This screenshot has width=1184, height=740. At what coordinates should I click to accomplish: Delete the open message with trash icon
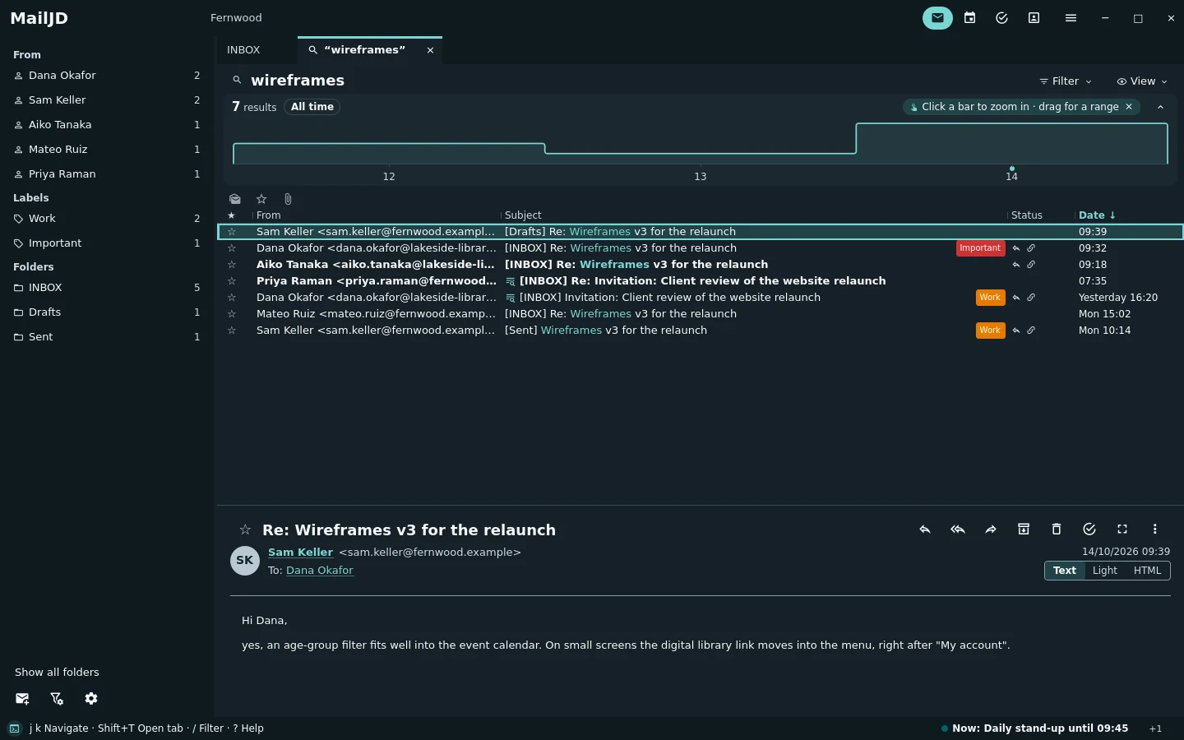(x=1057, y=530)
